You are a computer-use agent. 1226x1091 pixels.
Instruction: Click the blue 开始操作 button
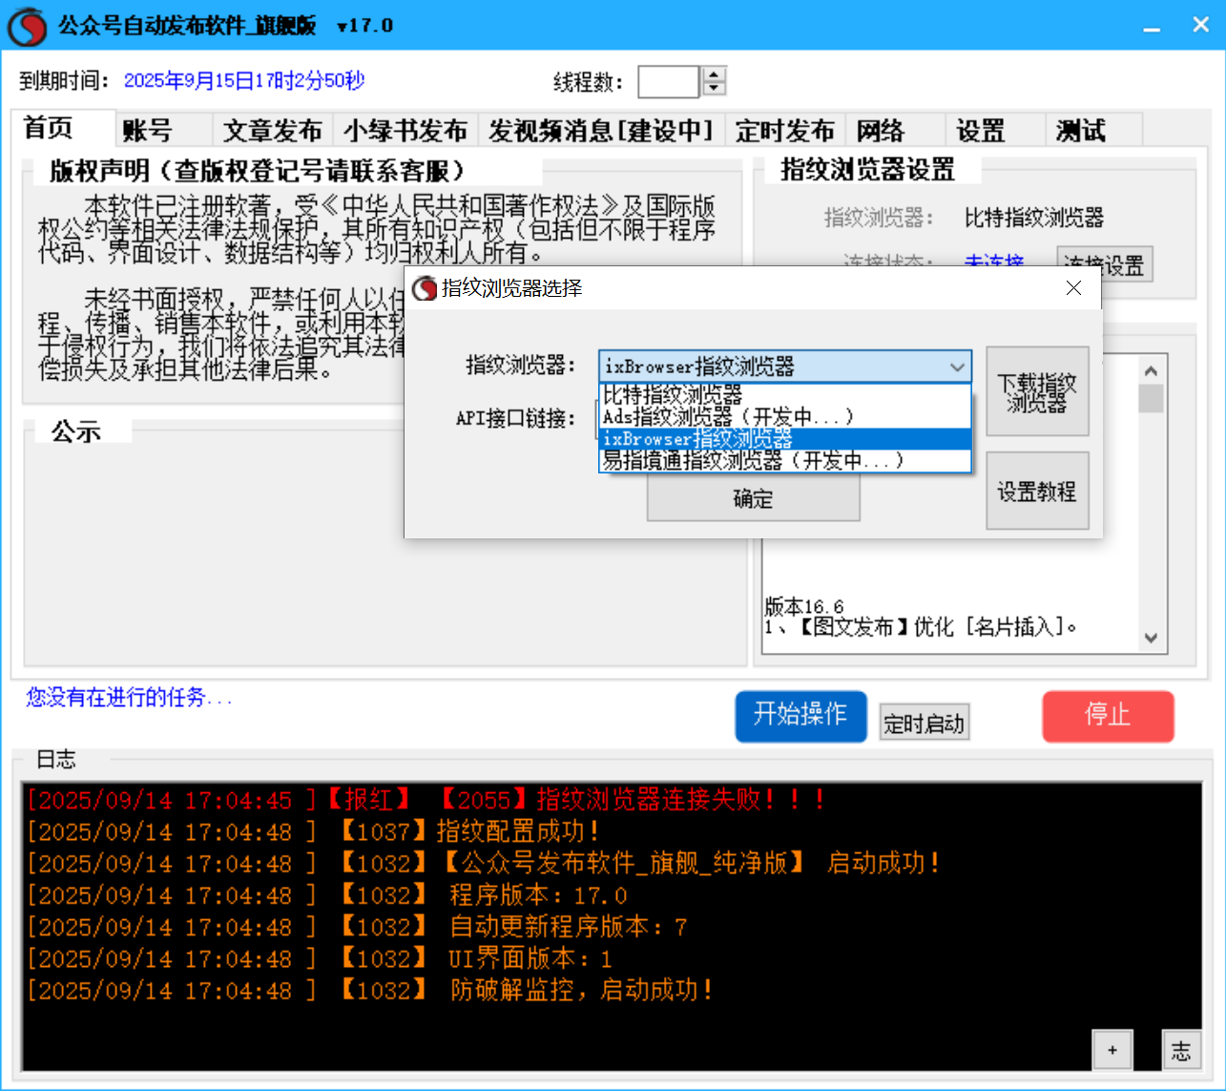click(800, 716)
